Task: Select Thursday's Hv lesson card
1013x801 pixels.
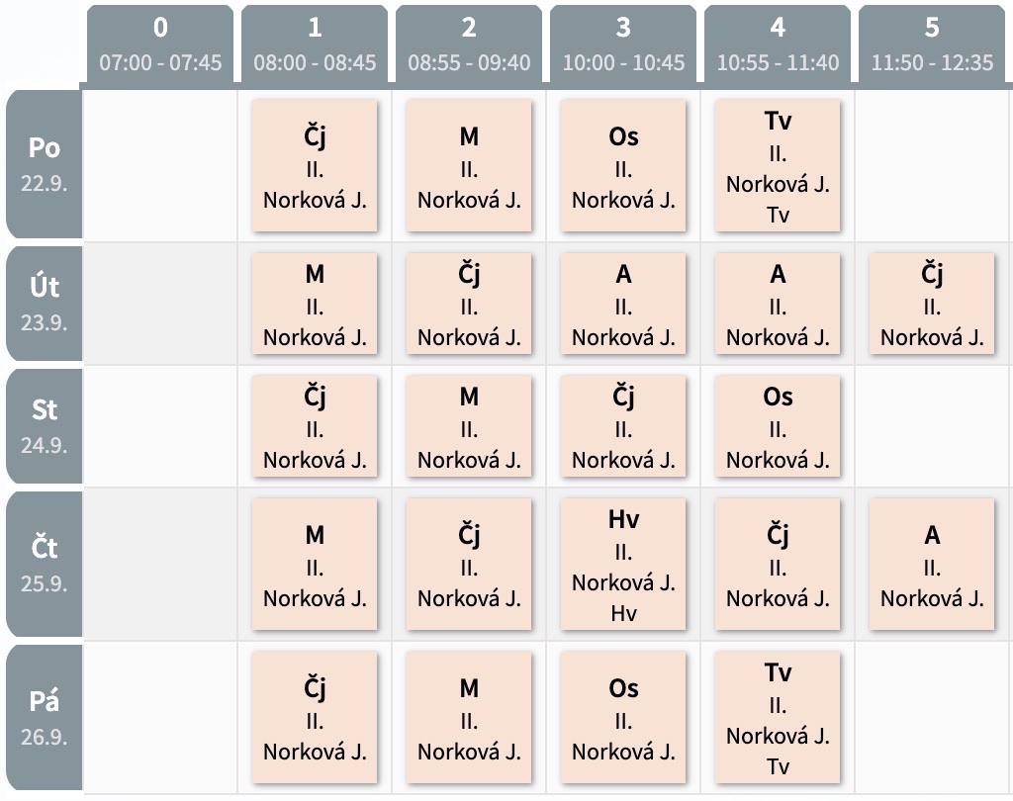Action: pos(623,564)
